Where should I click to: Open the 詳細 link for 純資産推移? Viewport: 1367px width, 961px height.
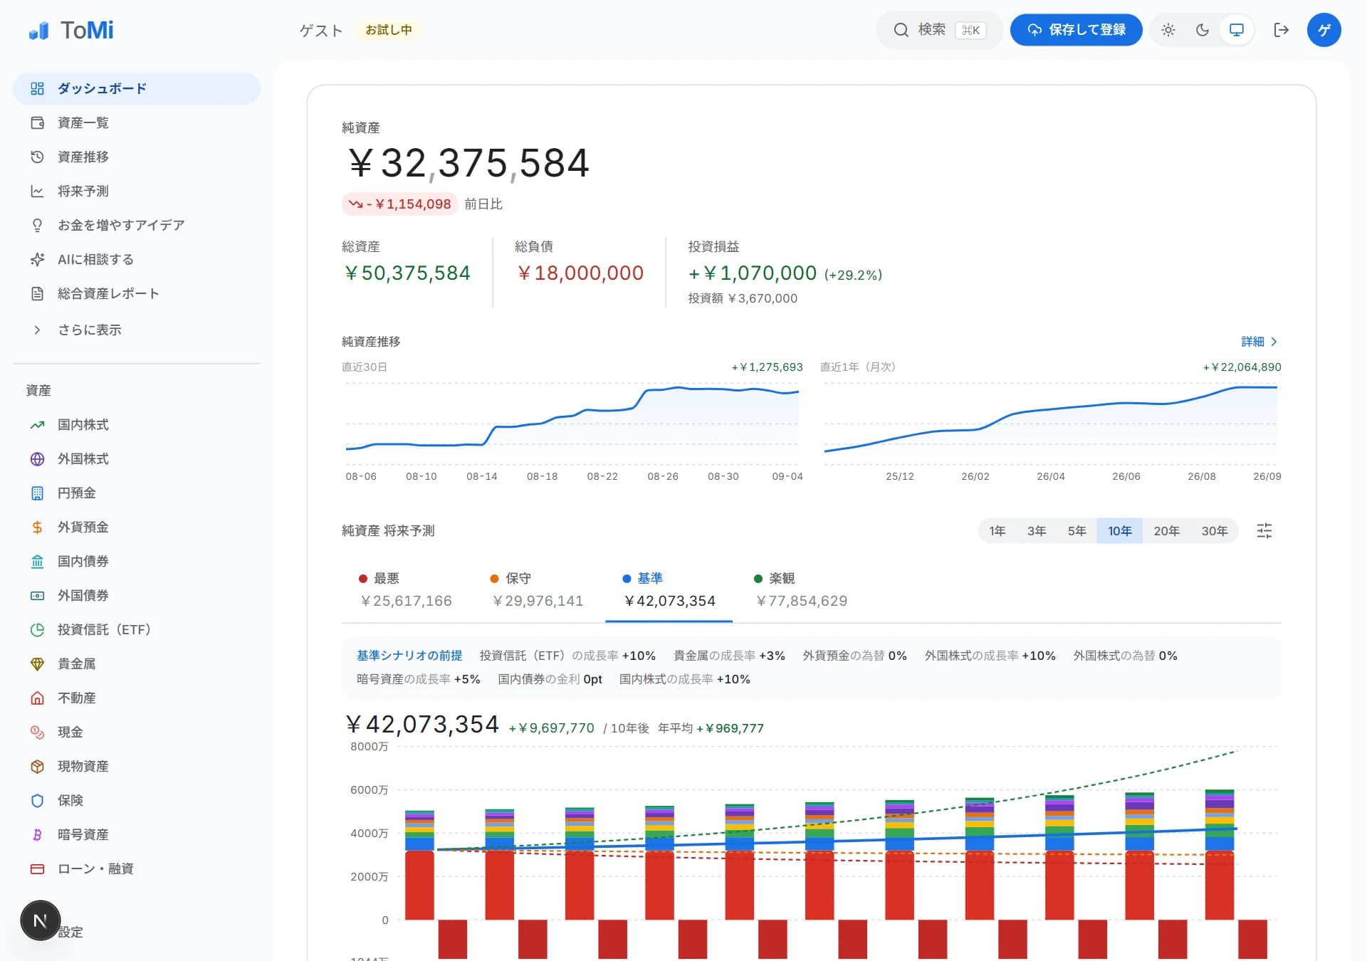(1259, 342)
